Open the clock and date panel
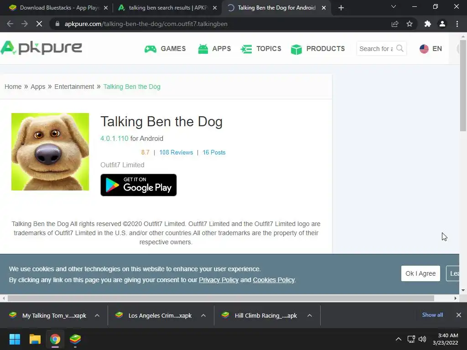The width and height of the screenshot is (467, 350). coord(445,339)
